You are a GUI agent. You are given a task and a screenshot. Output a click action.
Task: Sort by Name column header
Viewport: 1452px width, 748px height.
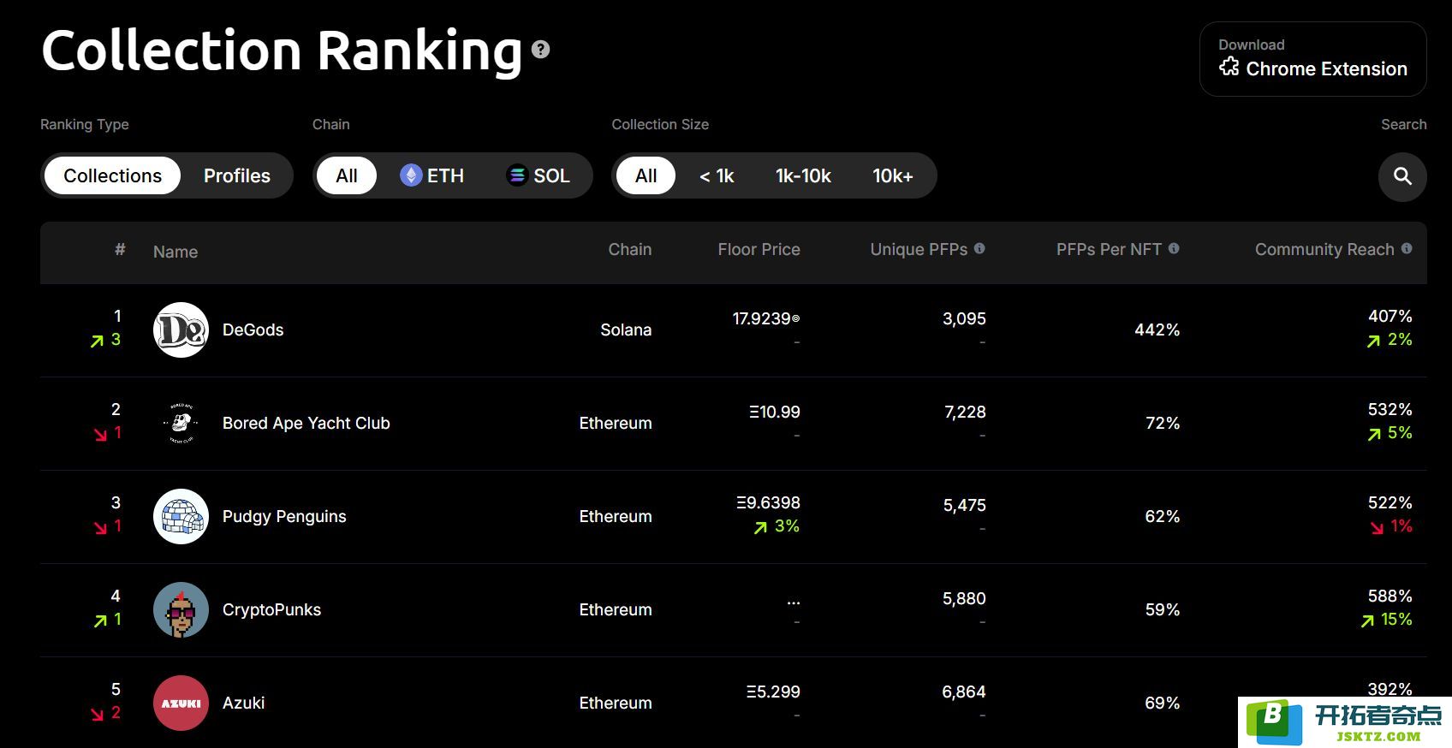click(x=176, y=252)
